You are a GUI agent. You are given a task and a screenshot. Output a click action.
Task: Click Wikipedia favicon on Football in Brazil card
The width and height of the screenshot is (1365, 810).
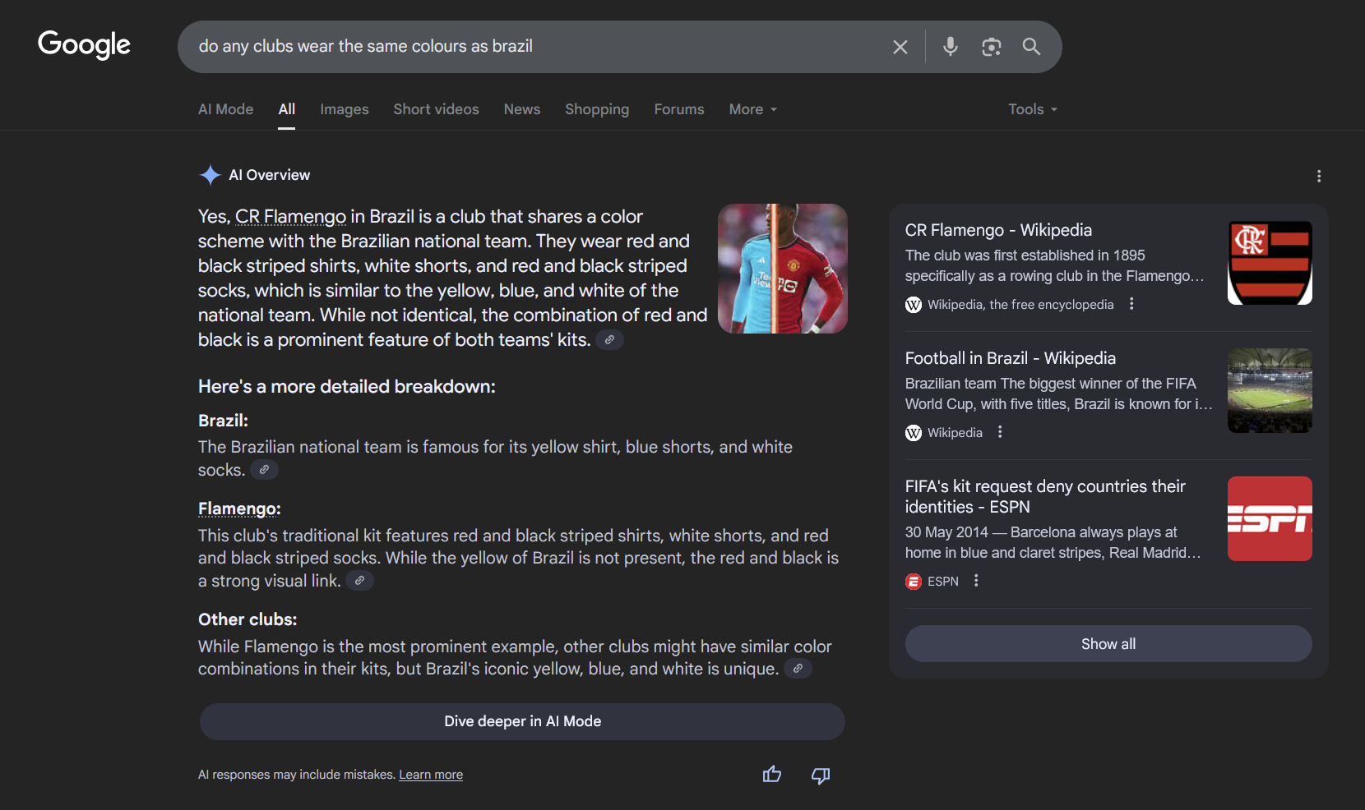click(x=914, y=433)
